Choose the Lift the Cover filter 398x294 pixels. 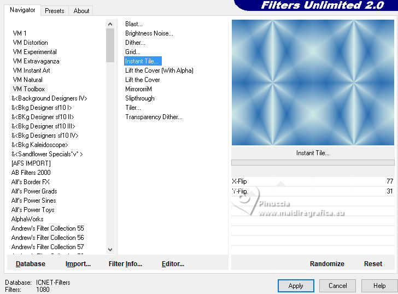coord(142,80)
